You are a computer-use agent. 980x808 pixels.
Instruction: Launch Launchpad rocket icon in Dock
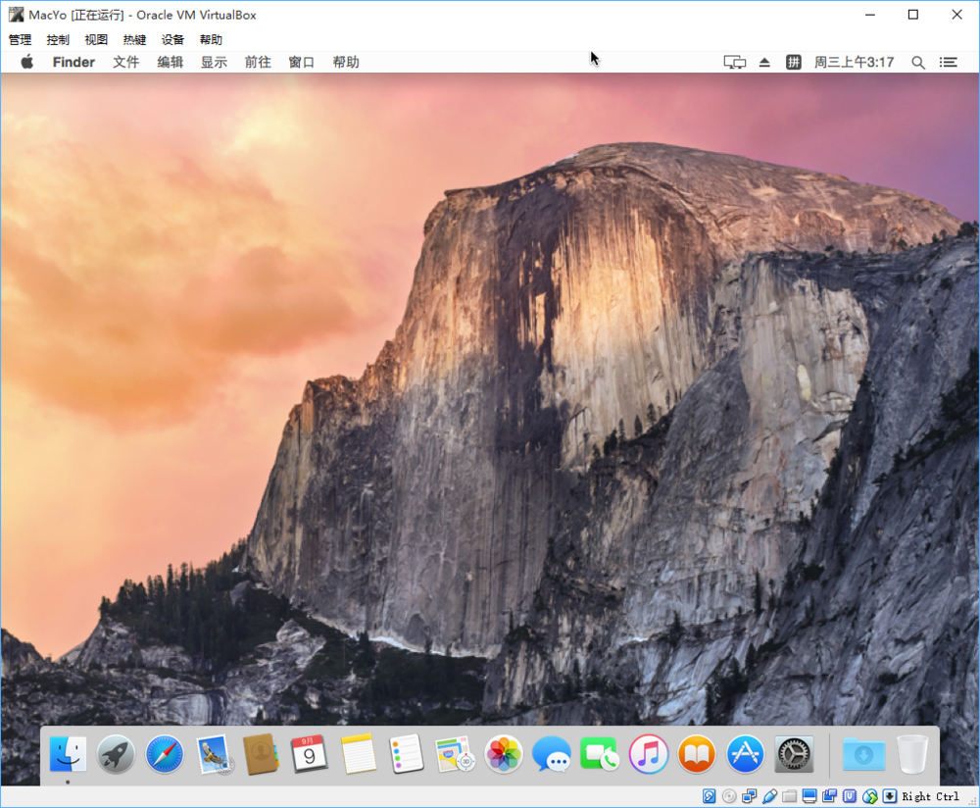click(117, 754)
